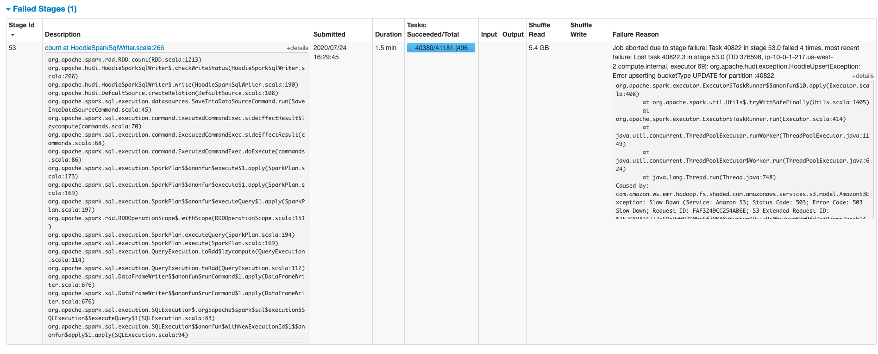Image resolution: width=878 pixels, height=354 pixels.
Task: Click the Stage Id sort arrow
Action: point(13,35)
